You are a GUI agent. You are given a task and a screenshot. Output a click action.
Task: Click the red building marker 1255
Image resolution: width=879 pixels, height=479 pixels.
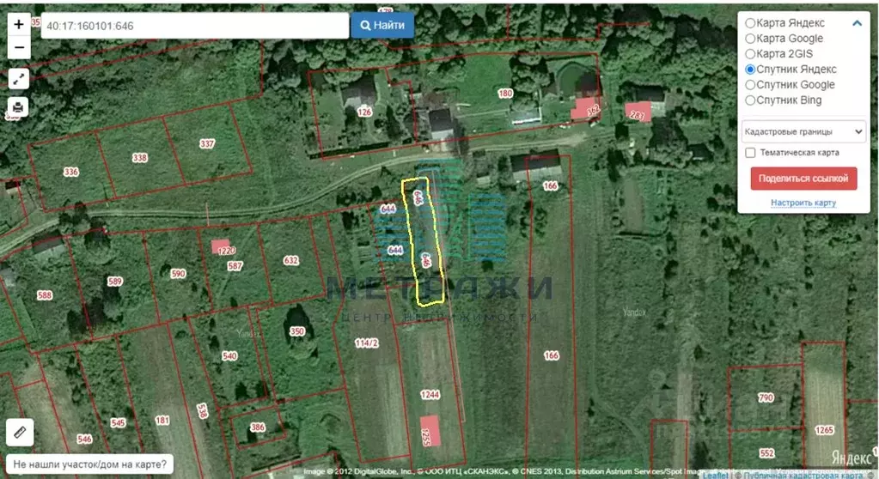429,431
